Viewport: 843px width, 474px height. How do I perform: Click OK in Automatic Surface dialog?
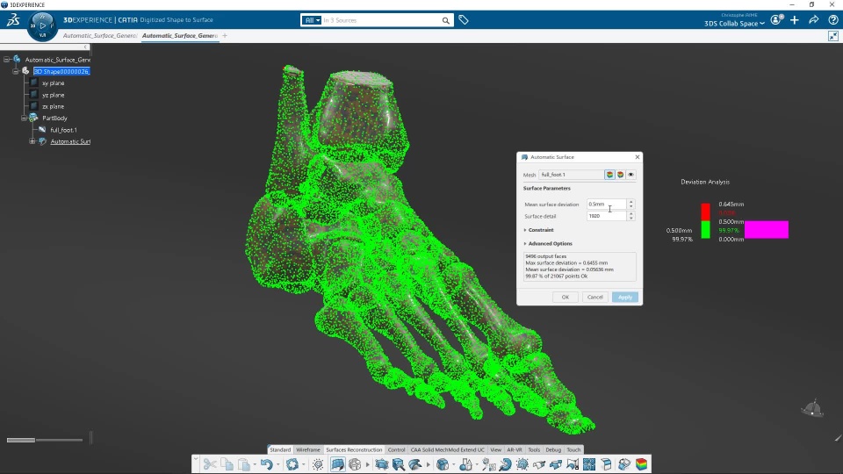(x=565, y=298)
